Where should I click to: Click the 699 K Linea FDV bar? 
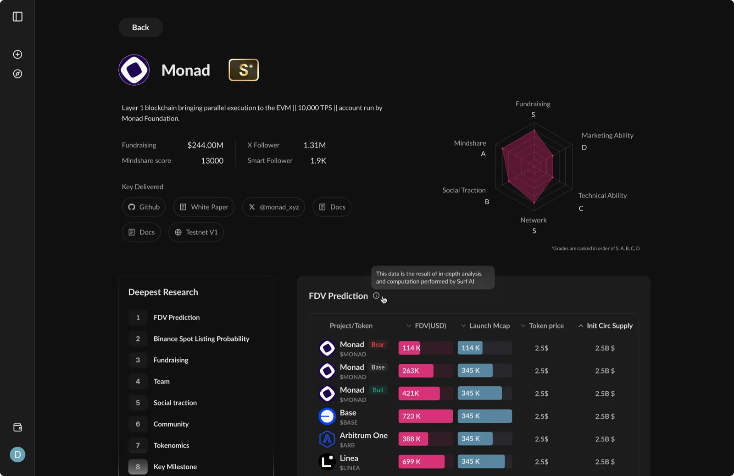pos(421,462)
